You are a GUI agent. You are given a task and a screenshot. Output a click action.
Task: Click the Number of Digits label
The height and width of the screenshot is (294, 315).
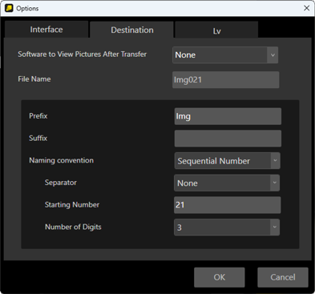pos(73,227)
